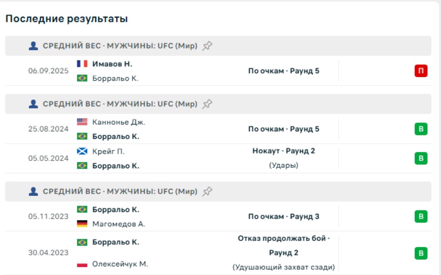The height and width of the screenshot is (275, 441).
Task: Click pin icon above the Магомедов fight
Action: coord(207,192)
